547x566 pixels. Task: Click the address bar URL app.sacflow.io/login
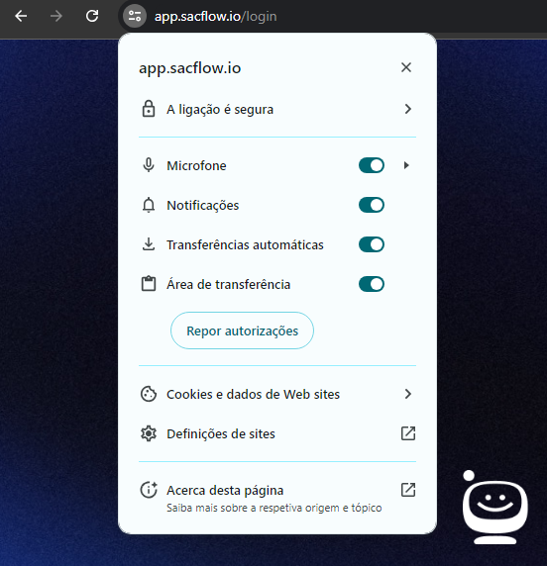pyautogui.click(x=215, y=17)
